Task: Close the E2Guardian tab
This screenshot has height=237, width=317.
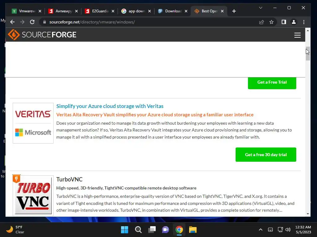Action: (x=113, y=11)
